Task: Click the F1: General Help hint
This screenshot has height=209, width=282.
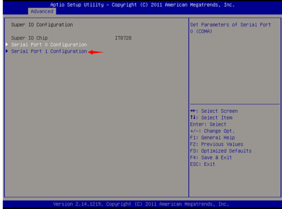Action: 212,138
